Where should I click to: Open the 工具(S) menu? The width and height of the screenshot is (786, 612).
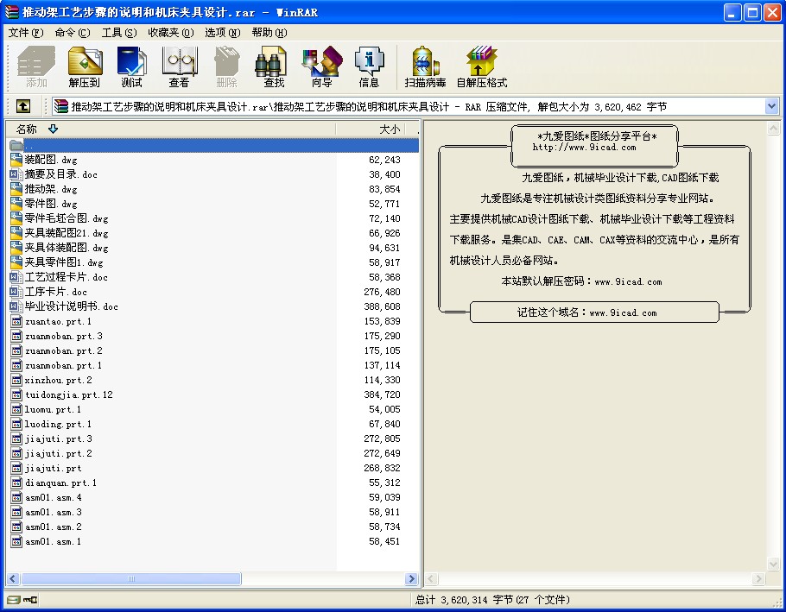click(119, 33)
